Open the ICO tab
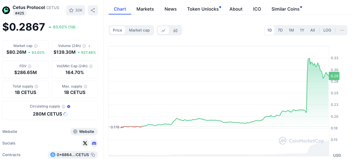This screenshot has width=352, height=159. coord(257,9)
